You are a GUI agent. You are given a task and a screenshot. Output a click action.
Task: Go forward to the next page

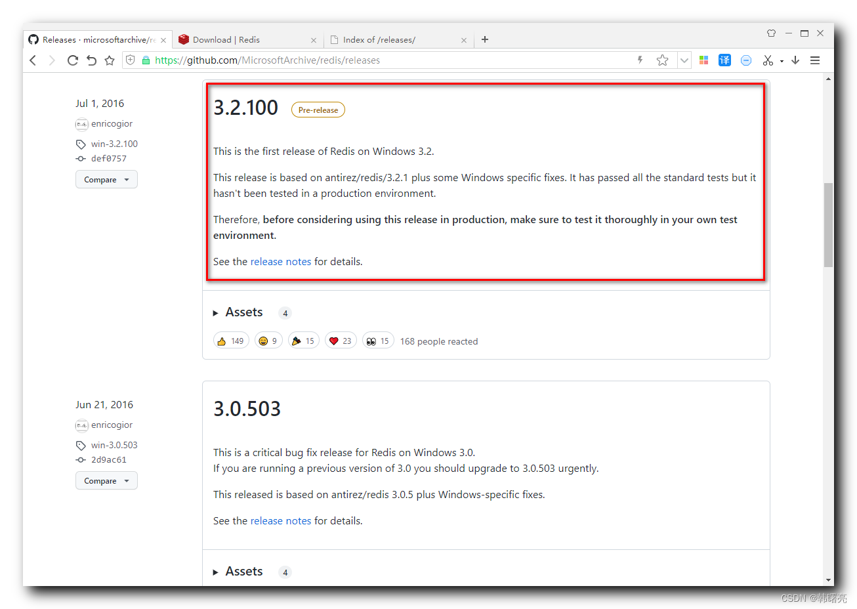pos(52,60)
